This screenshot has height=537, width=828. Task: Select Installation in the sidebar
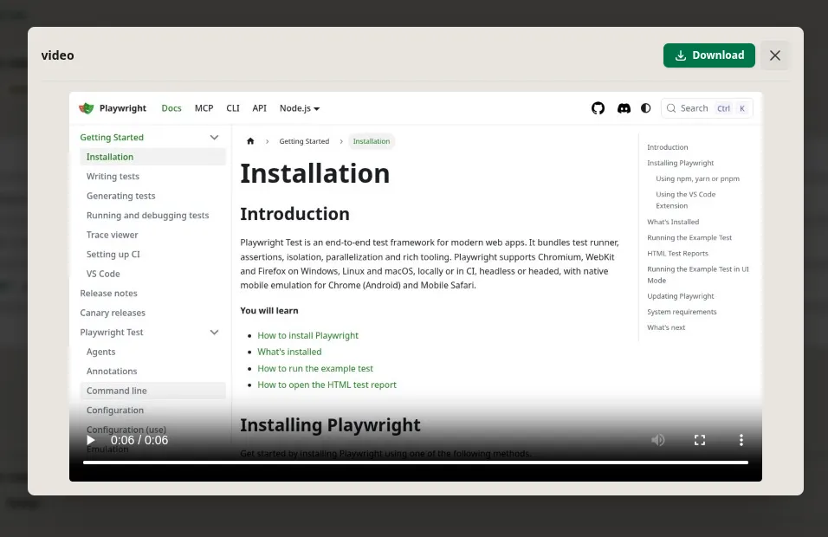[153, 157]
